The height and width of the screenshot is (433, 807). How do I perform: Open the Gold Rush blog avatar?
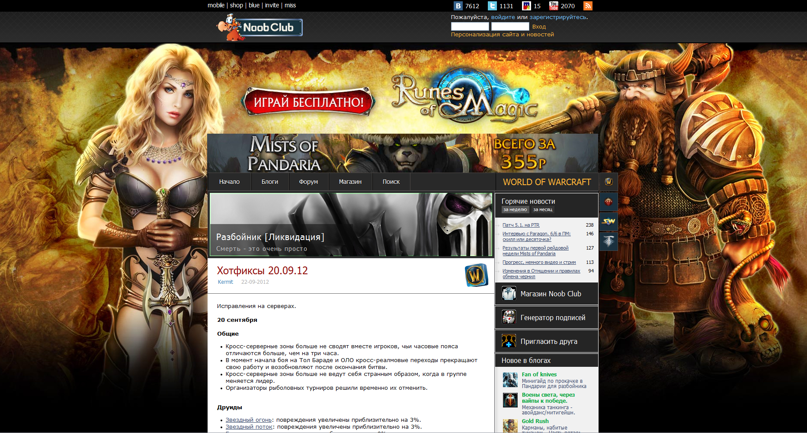pyautogui.click(x=510, y=426)
